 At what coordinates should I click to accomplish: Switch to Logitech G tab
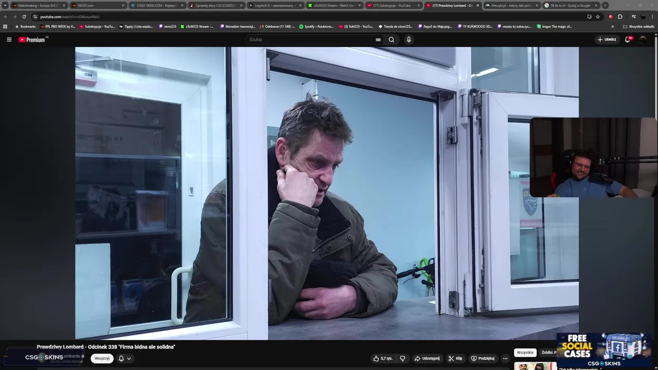pyautogui.click(x=275, y=5)
